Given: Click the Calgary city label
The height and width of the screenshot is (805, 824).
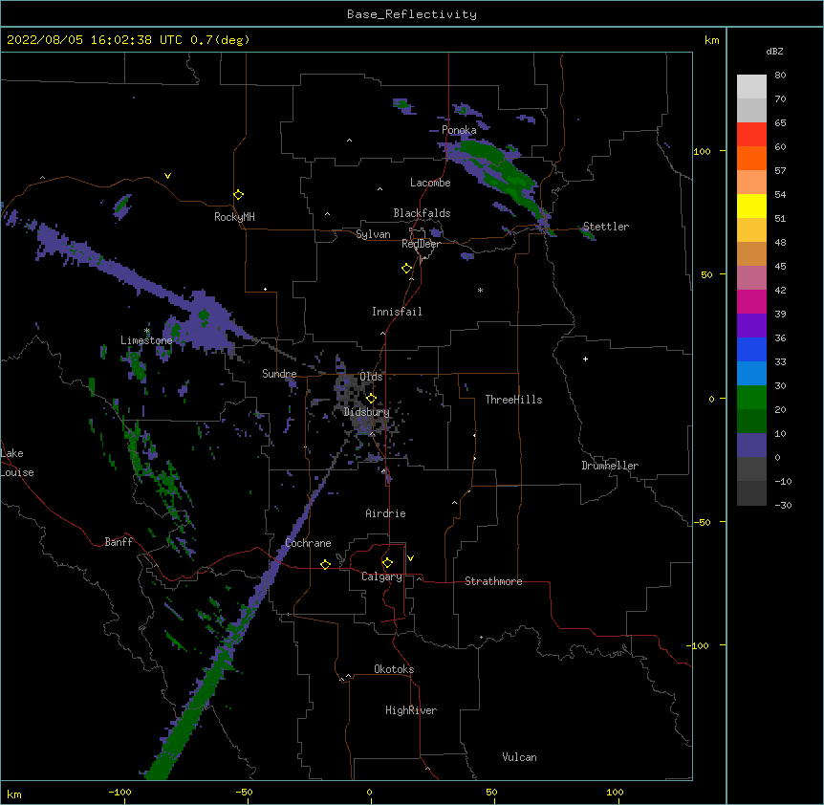Looking at the screenshot, I should tap(382, 577).
